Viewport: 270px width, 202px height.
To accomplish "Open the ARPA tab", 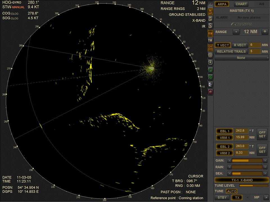I will tap(222, 4).
